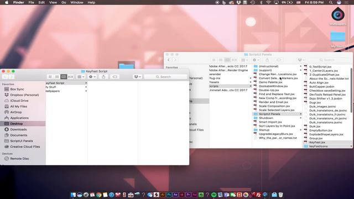
Task: Open the Edit menu
Action: pyautogui.click(x=41, y=2)
